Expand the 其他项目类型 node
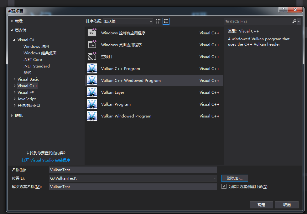The image size is (307, 214). coord(14,105)
